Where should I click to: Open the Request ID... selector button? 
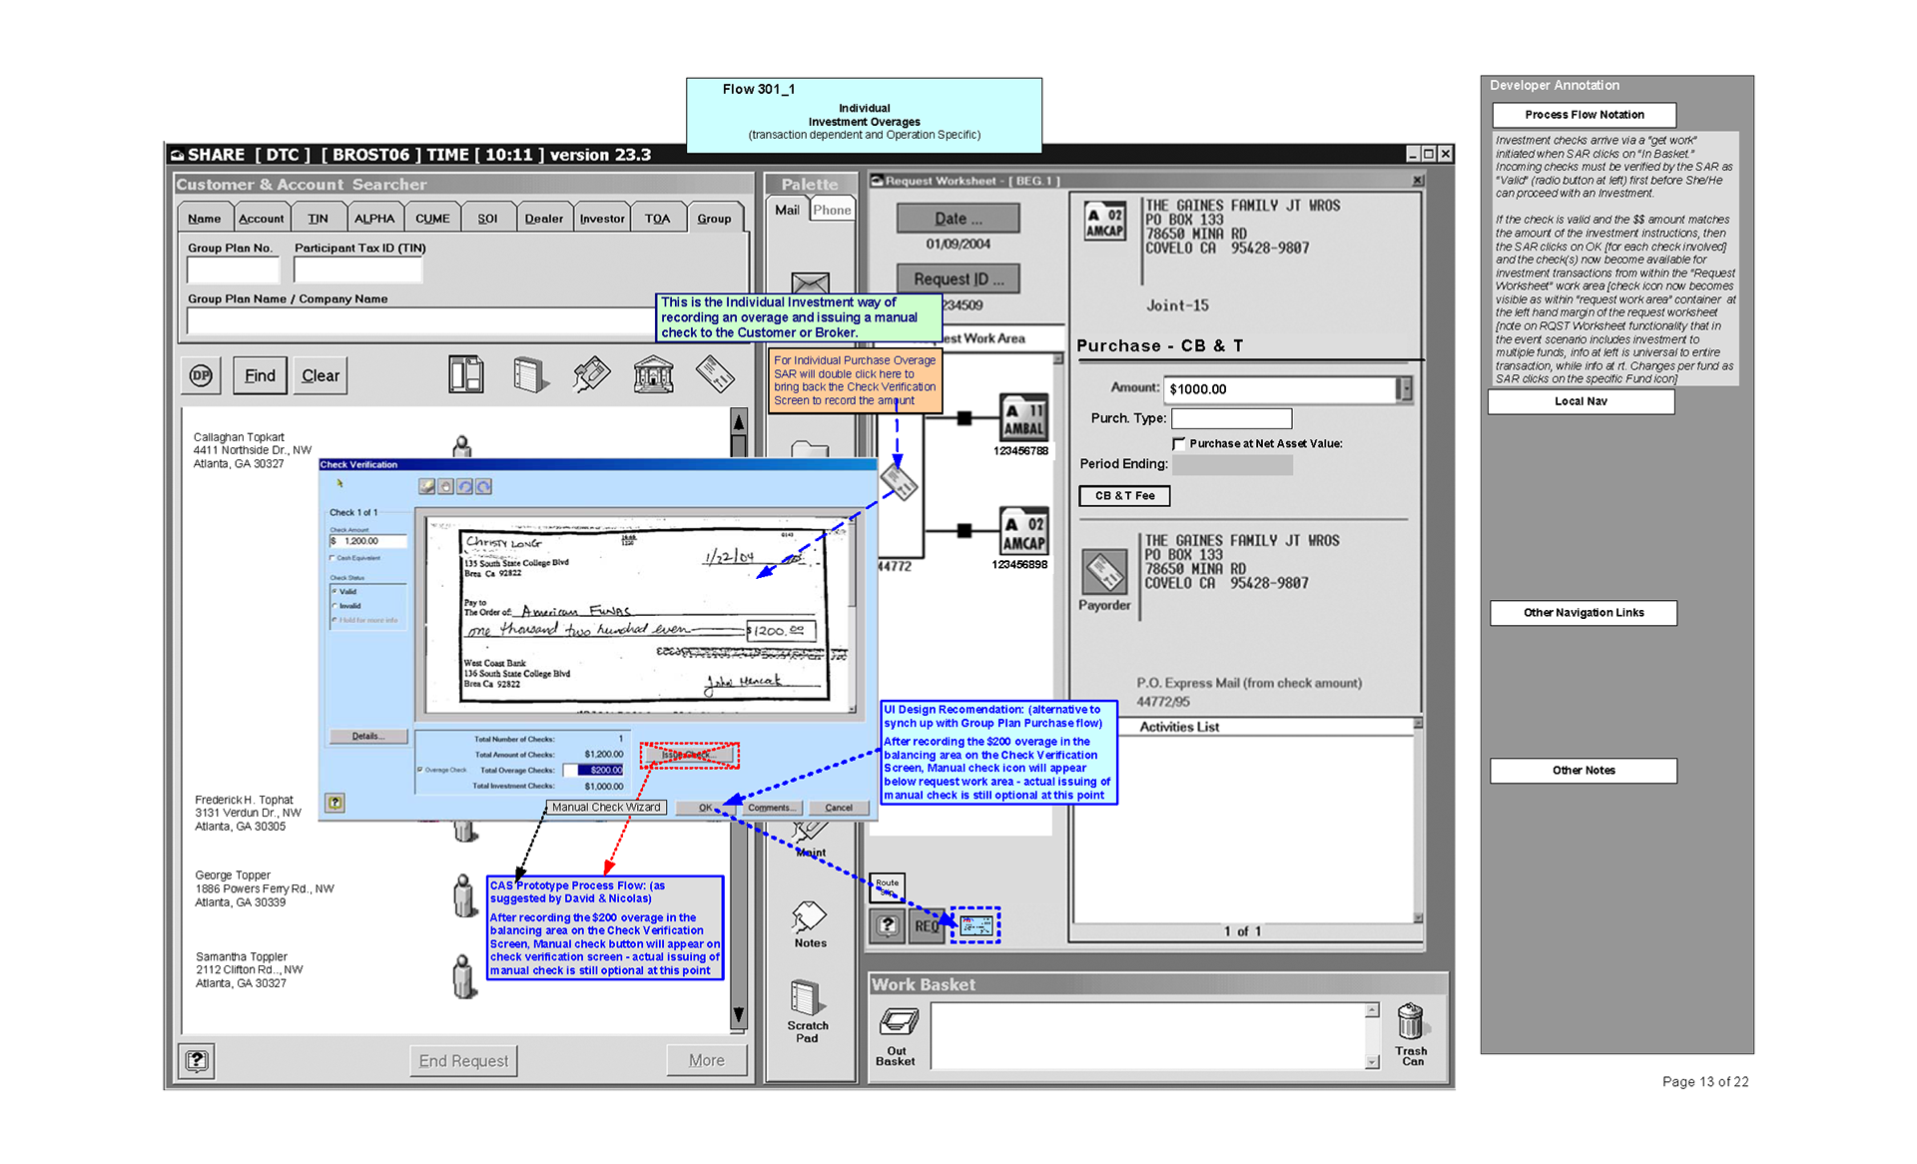[958, 280]
